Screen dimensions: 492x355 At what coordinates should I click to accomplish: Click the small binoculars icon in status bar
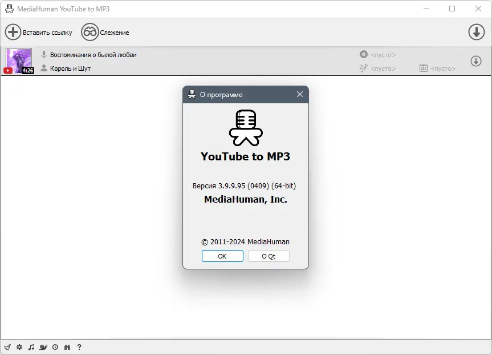click(x=67, y=347)
